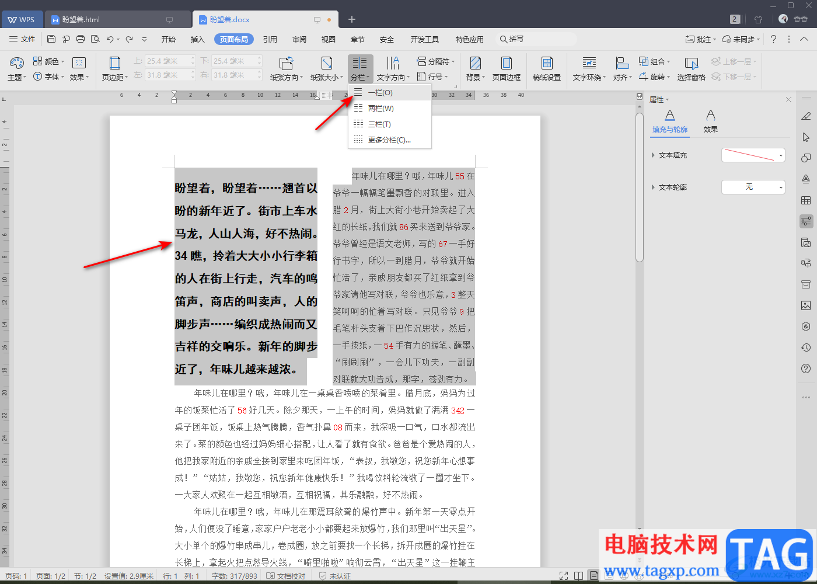
Task: Click the new tab plus button
Action: pyautogui.click(x=352, y=19)
